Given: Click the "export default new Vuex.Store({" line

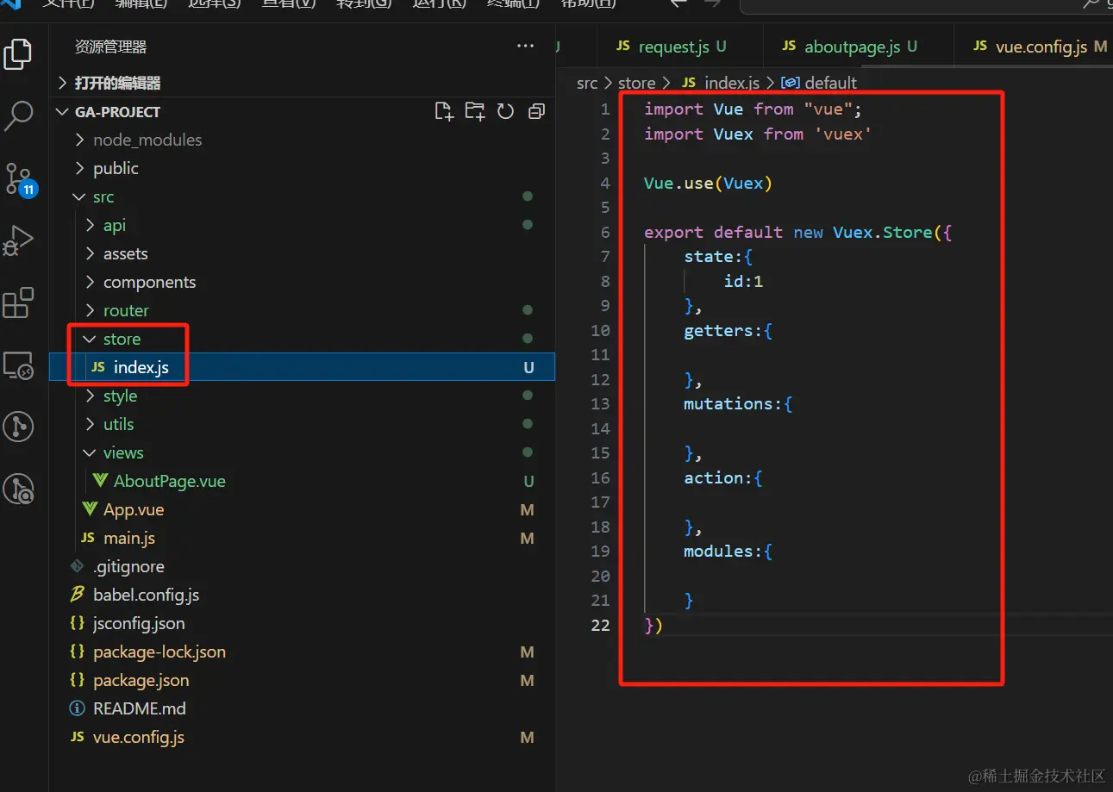Looking at the screenshot, I should pos(798,232).
